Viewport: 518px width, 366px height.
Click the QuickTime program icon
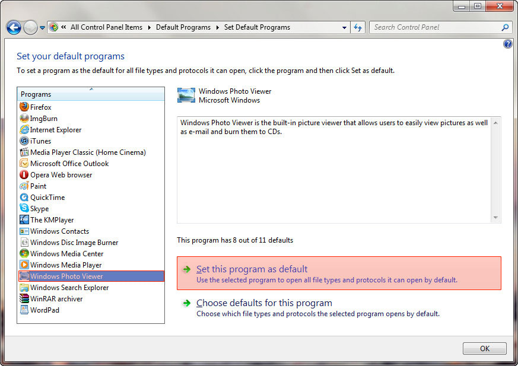tap(24, 197)
